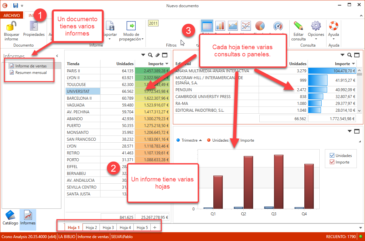Click the green gradient cell for PARIS II
Screen dimensions: 365x241
coord(153,70)
